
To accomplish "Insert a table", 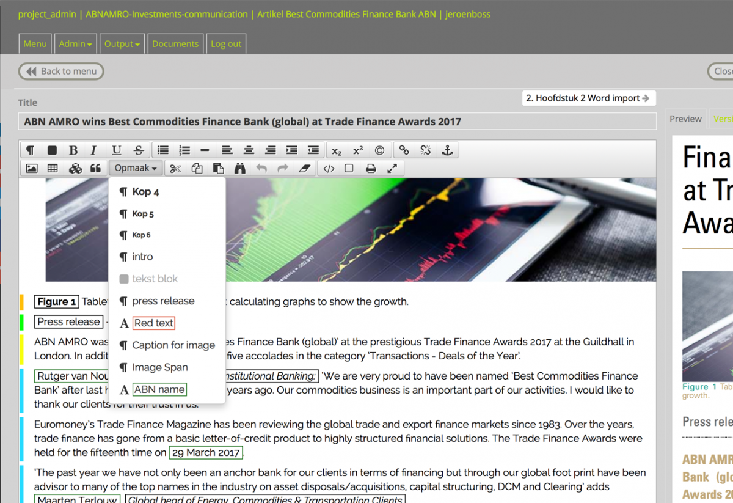I will pos(53,169).
